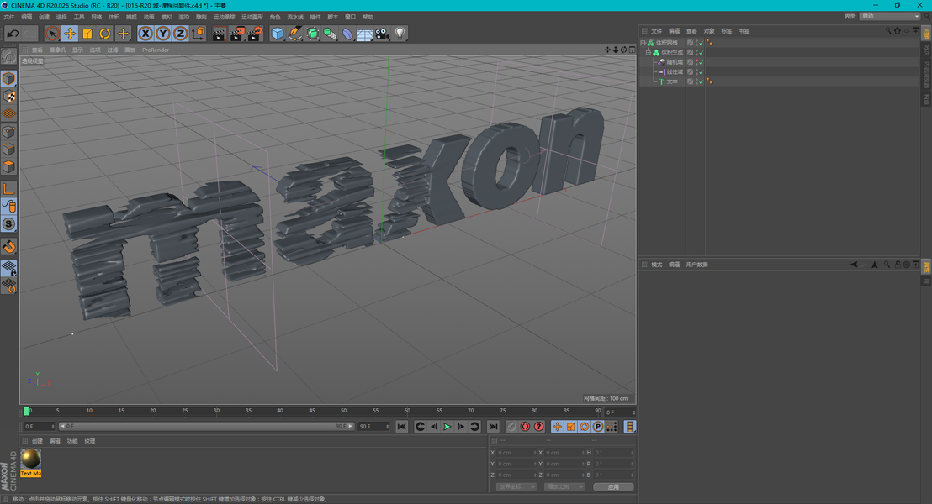Open 用户数据 menu in attributes panel

click(x=696, y=265)
